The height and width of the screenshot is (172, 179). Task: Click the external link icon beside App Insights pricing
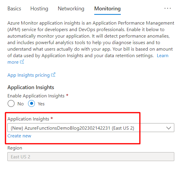tap(53, 75)
